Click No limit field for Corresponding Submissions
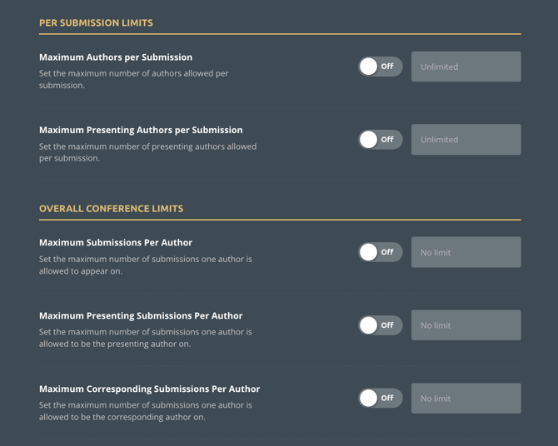Image resolution: width=558 pixels, height=446 pixels. pos(466,399)
